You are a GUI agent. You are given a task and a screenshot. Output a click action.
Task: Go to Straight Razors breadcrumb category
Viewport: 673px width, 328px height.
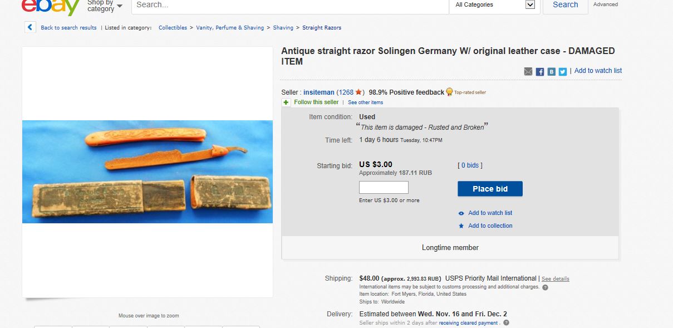point(322,28)
